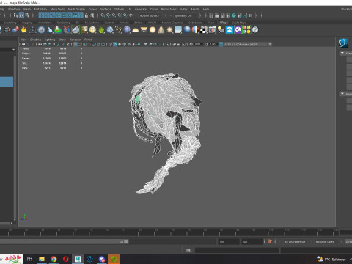
Task: Open the Mesh menu
Action: [x=27, y=9]
